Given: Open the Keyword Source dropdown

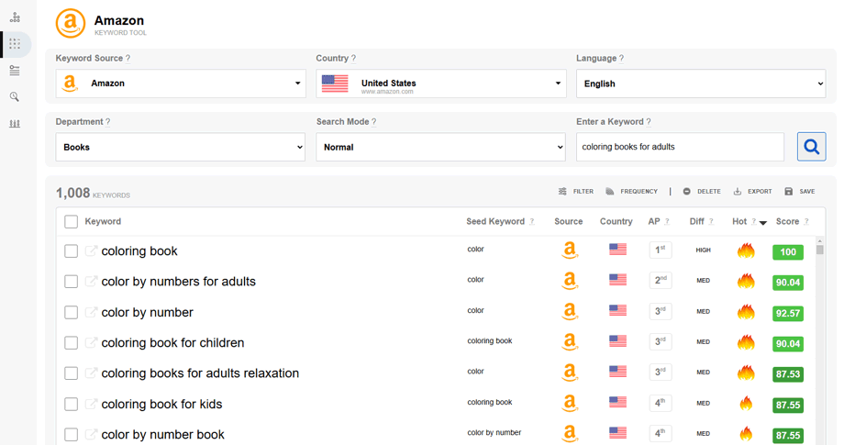Looking at the screenshot, I should point(181,83).
